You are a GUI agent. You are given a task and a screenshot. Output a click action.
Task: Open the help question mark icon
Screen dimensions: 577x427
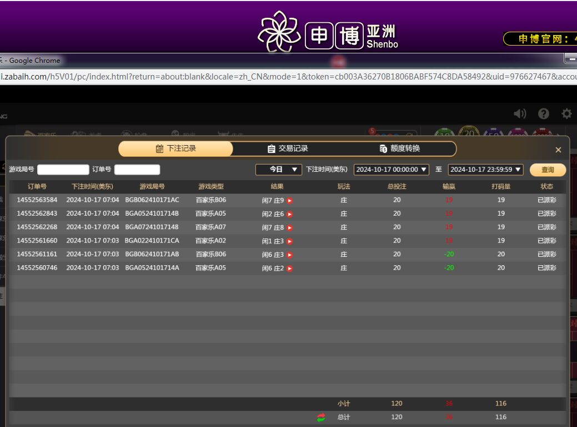(544, 114)
